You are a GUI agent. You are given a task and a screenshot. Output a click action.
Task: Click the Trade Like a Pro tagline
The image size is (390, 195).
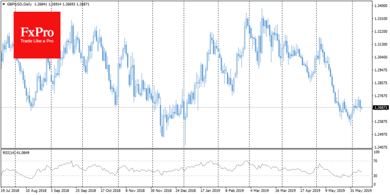(x=37, y=41)
